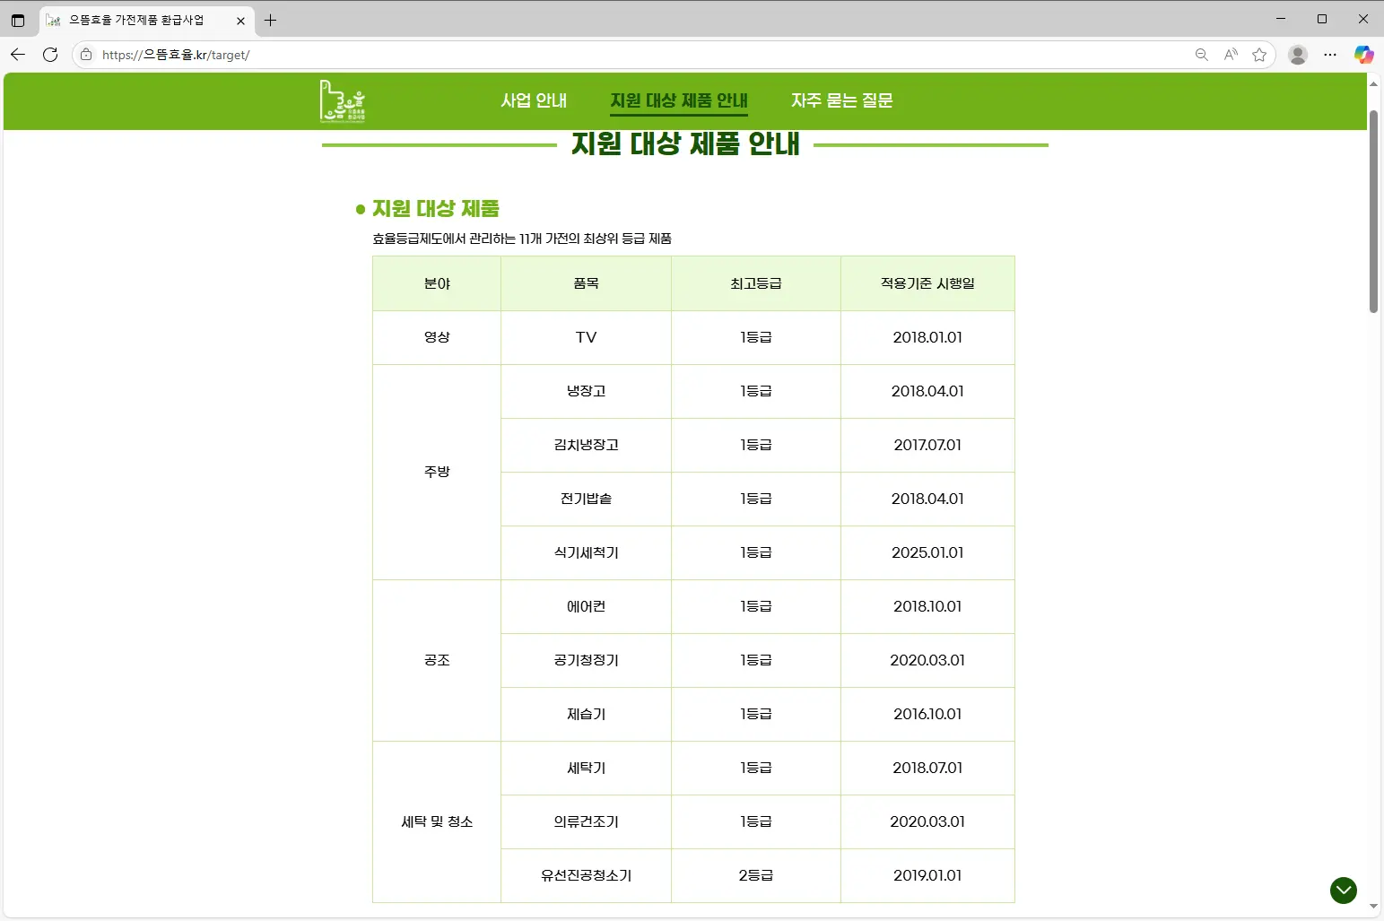Click the read aloud icon
This screenshot has width=1384, height=921.
[1231, 55]
